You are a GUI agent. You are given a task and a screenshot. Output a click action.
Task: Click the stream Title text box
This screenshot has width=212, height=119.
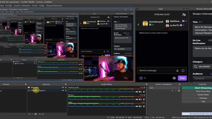tap(202, 30)
